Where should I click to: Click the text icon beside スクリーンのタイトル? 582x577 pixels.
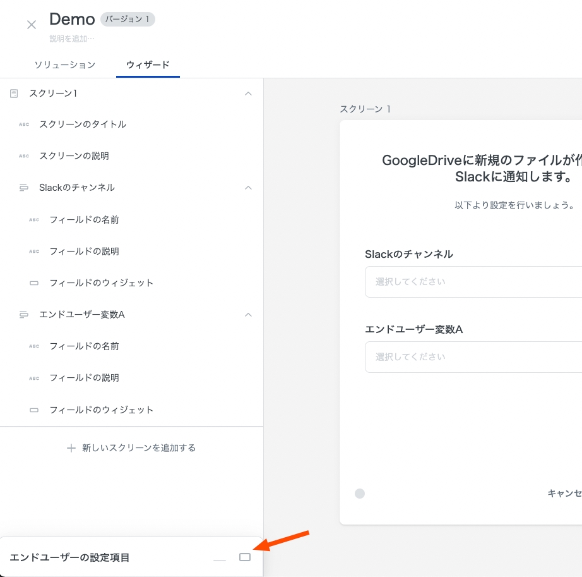[24, 125]
